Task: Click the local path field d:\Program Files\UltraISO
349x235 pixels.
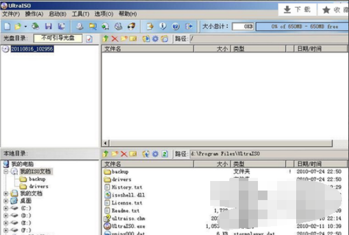Action: click(x=269, y=154)
